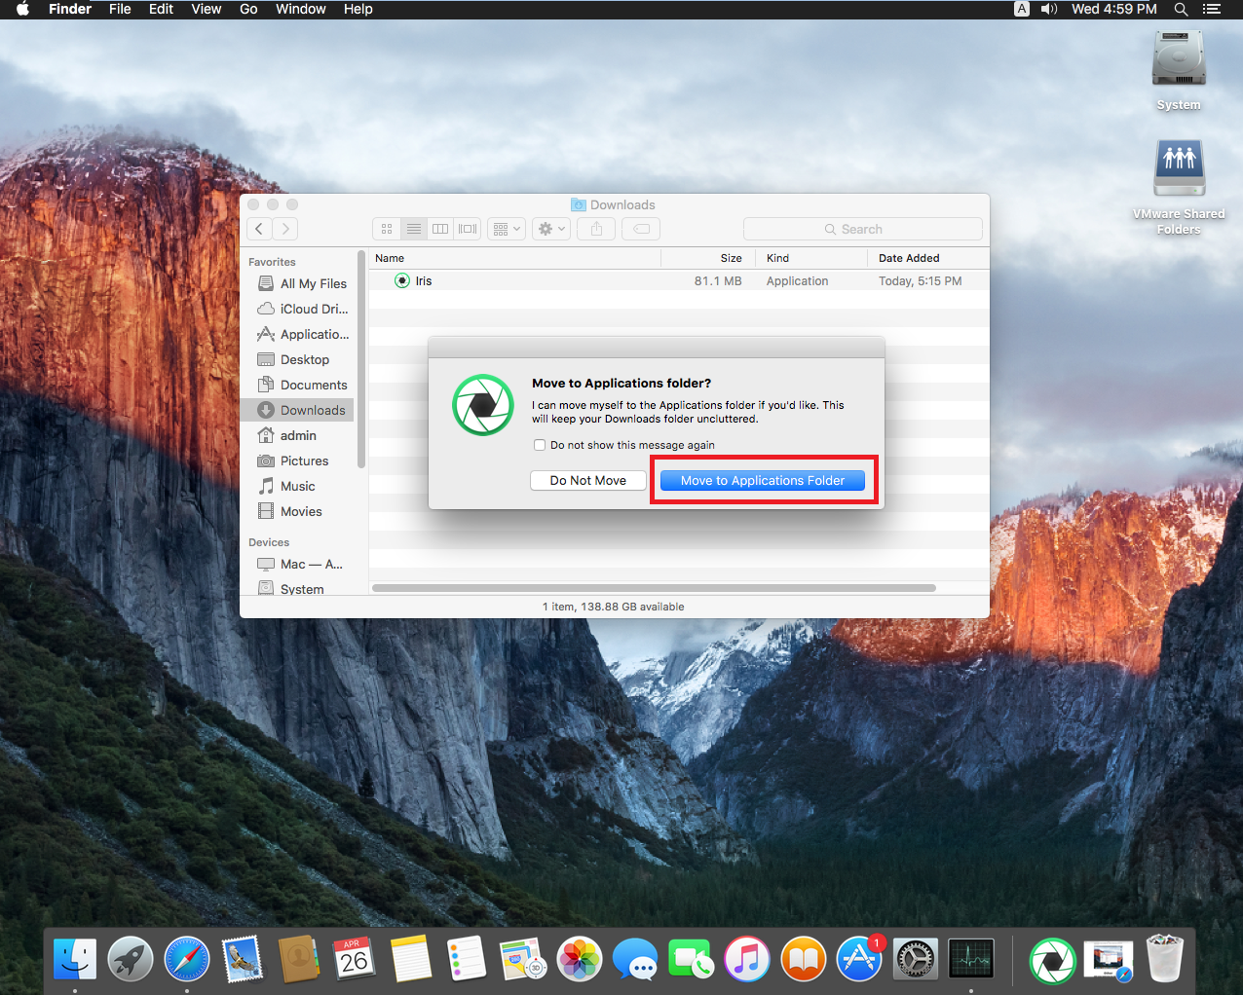Image resolution: width=1243 pixels, height=995 pixels.
Task: Click the input source menu bar icon
Action: [1022, 9]
